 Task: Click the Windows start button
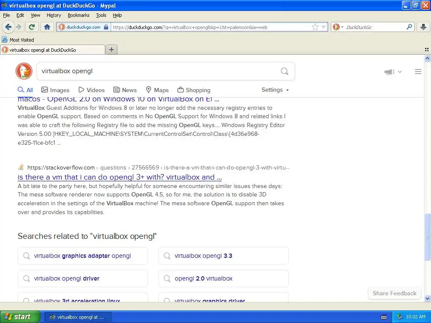[20, 317]
